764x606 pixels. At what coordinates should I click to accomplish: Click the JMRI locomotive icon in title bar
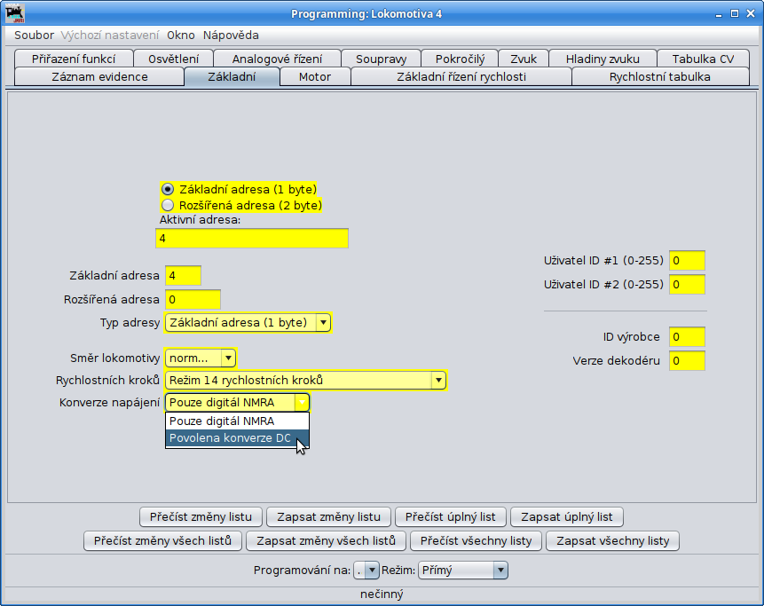pos(15,13)
